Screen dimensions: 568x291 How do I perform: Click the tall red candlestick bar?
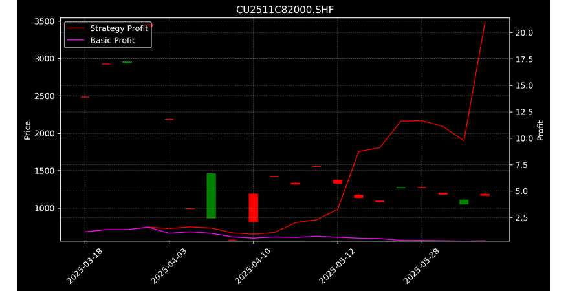click(253, 208)
